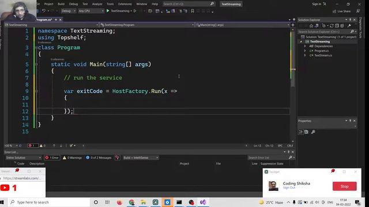The image size is (369, 207).
Task: Open the TextStreaming project navigation dropdown
Action: (x=51, y=25)
